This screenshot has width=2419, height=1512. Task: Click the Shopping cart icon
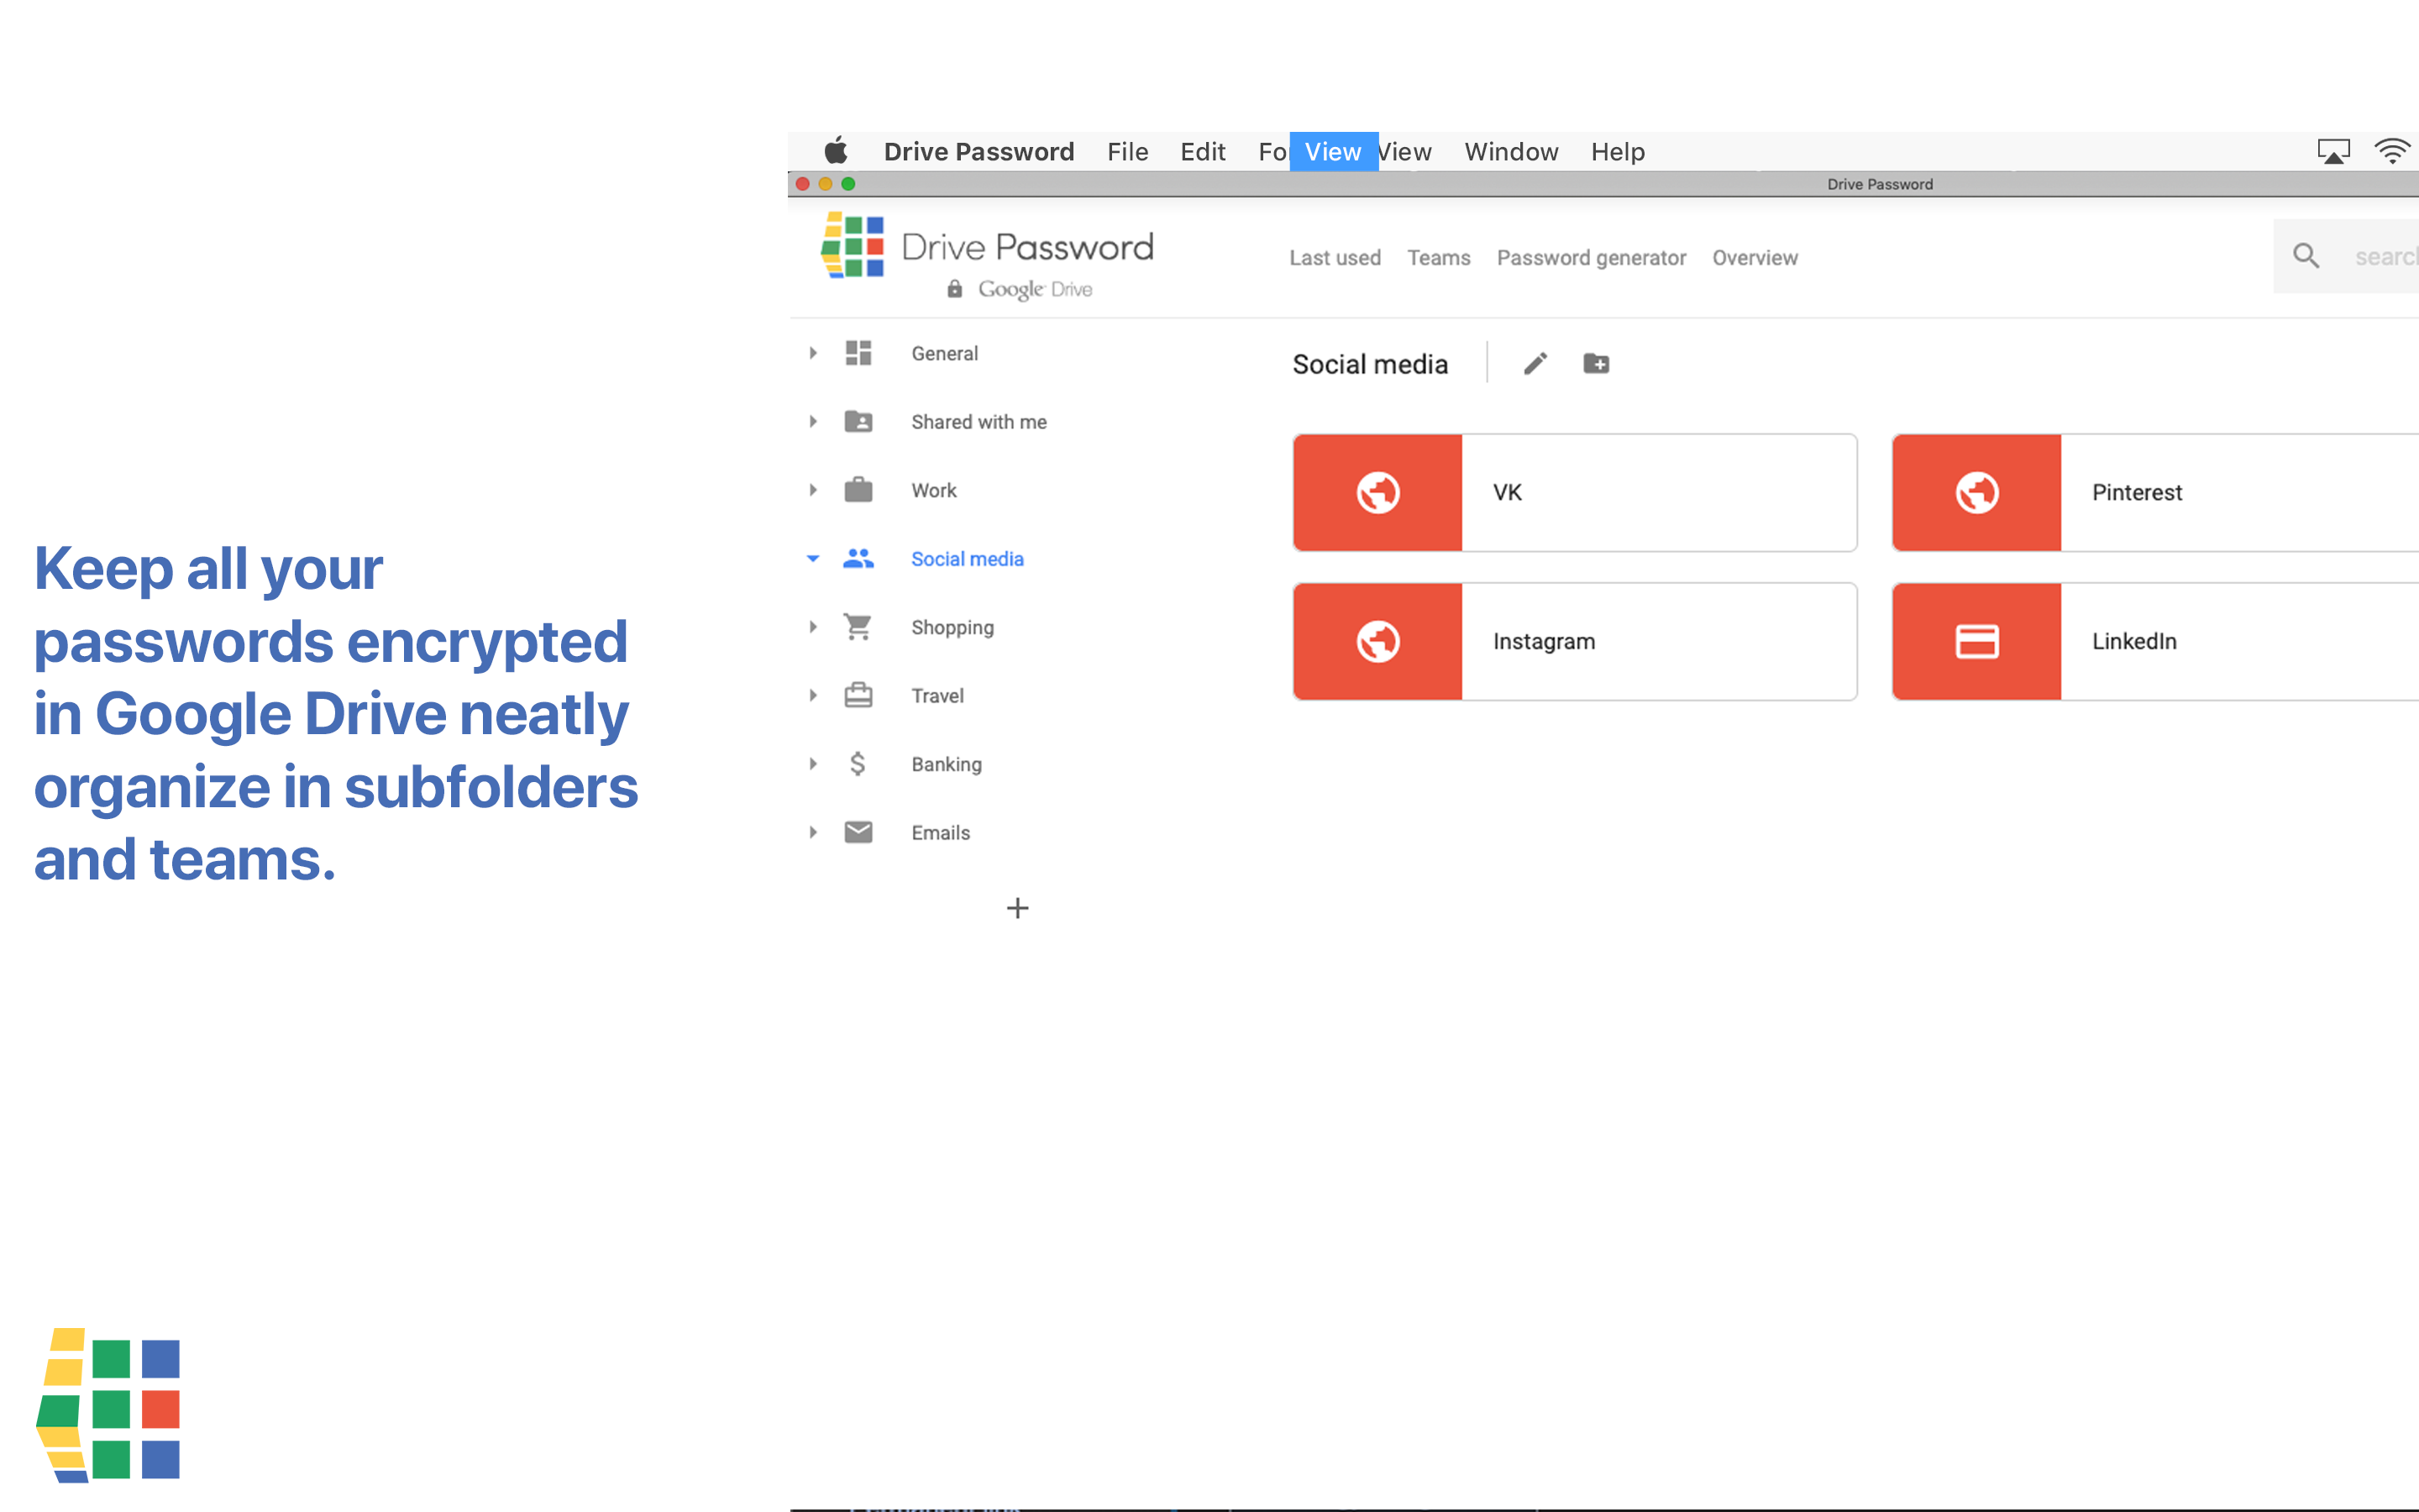[x=858, y=627]
